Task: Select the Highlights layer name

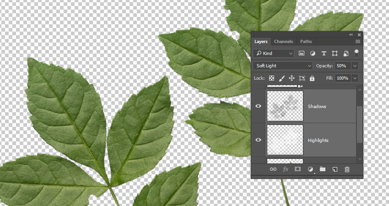Action: click(318, 140)
